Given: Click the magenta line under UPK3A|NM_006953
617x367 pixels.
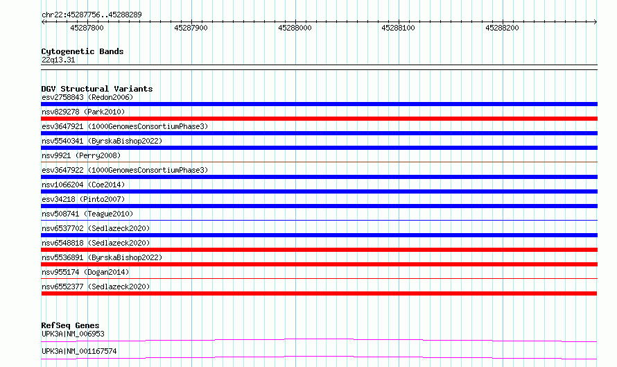Looking at the screenshot, I should pyautogui.click(x=319, y=340).
